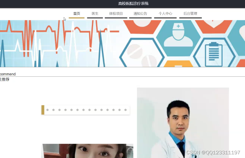
Task: Open the male doctor photo card
Action: (183, 123)
